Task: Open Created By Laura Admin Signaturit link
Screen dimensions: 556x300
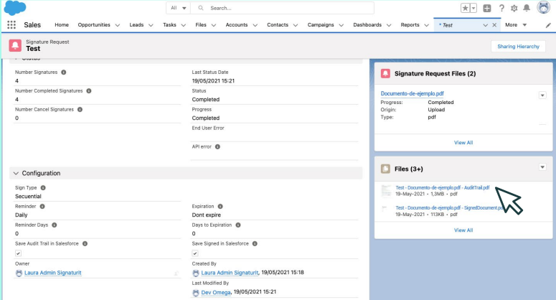Action: coord(230,273)
